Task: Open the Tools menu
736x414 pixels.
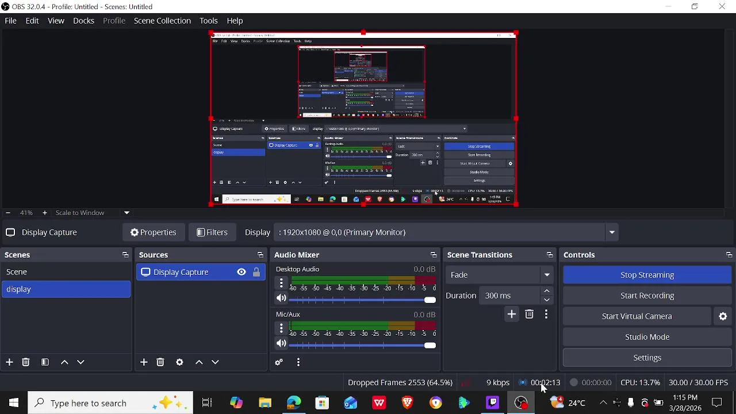Action: pyautogui.click(x=209, y=21)
